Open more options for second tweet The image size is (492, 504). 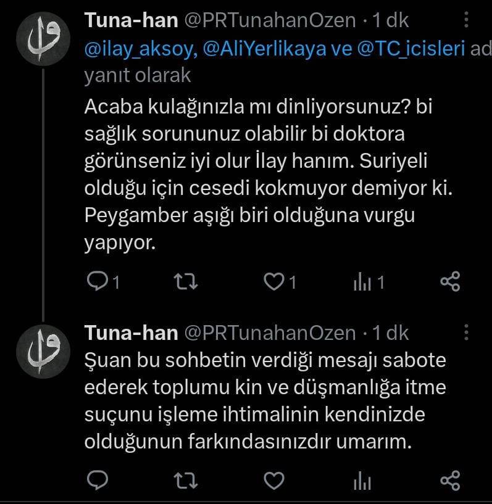[x=465, y=333]
